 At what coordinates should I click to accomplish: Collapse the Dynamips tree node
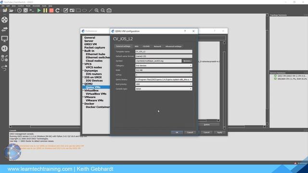83,71
